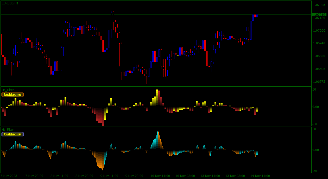Click the 9 Nov 11:00 time label
Screen dimensions: 328x179
[109, 176]
